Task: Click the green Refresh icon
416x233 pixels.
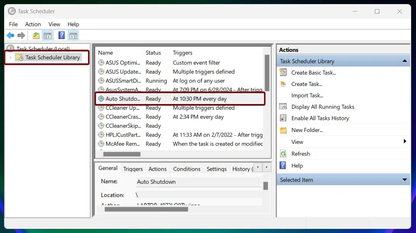Action: (x=283, y=154)
